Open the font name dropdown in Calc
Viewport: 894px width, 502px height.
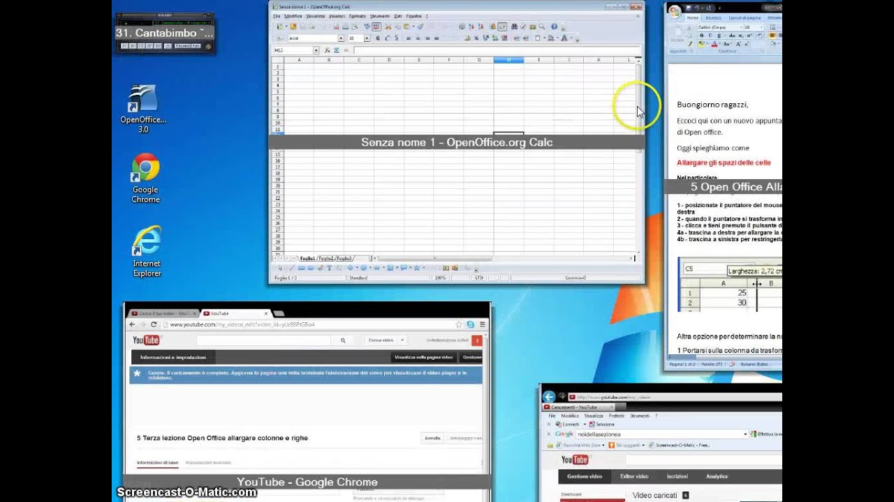coord(341,38)
